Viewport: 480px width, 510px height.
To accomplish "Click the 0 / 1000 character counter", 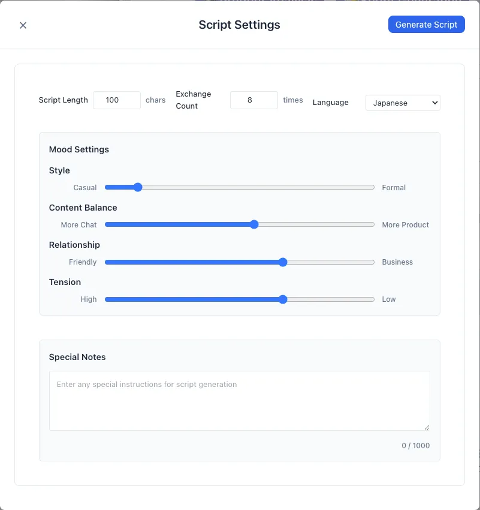I will [x=415, y=446].
